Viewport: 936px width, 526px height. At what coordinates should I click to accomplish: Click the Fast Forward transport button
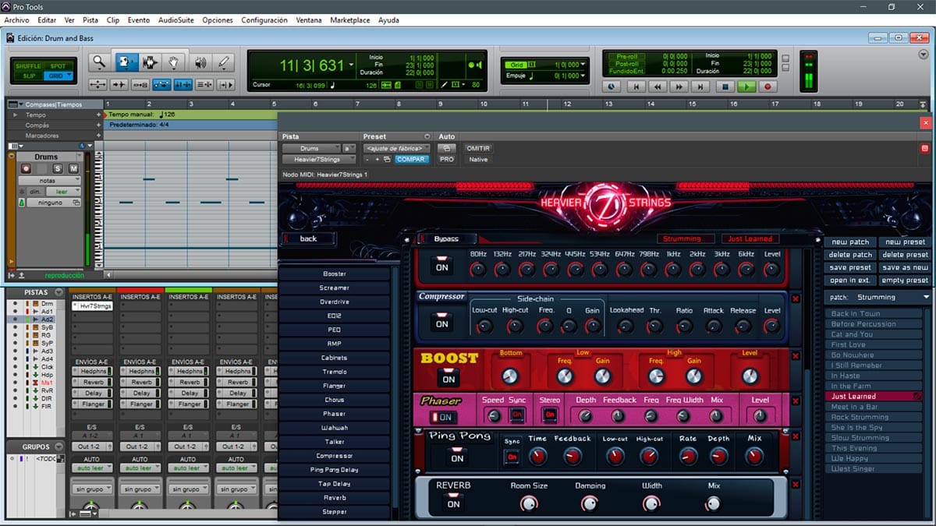(x=679, y=87)
